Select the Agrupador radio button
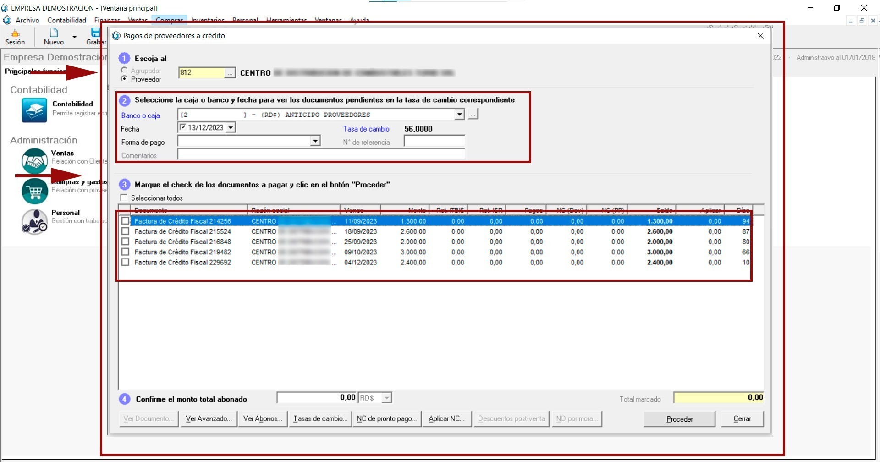This screenshot has height=462, width=880. (124, 70)
